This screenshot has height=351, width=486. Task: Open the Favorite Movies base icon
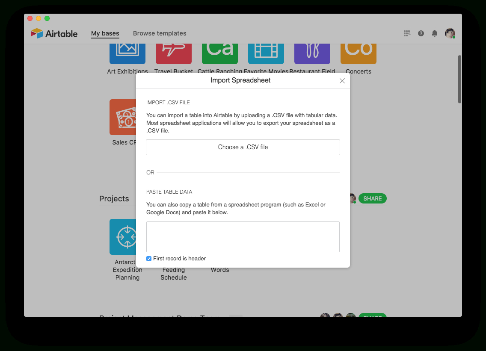pos(266,53)
